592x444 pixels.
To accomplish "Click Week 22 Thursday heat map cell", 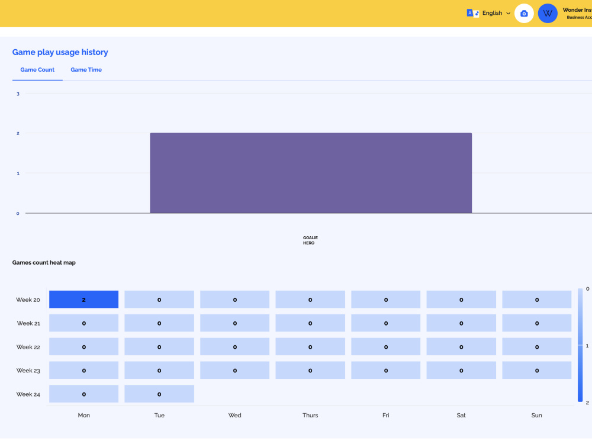I will coord(310,346).
